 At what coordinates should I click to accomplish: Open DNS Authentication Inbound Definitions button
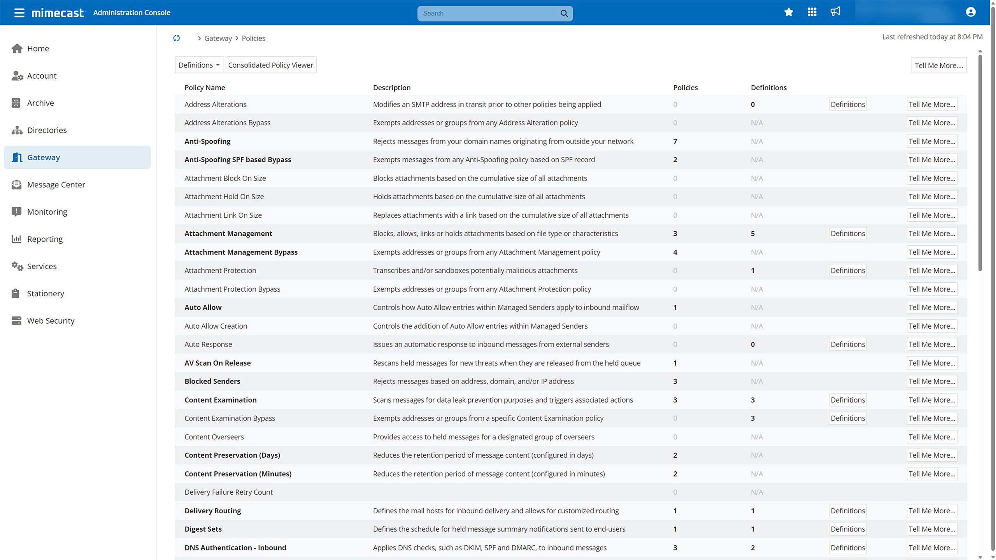pos(848,548)
